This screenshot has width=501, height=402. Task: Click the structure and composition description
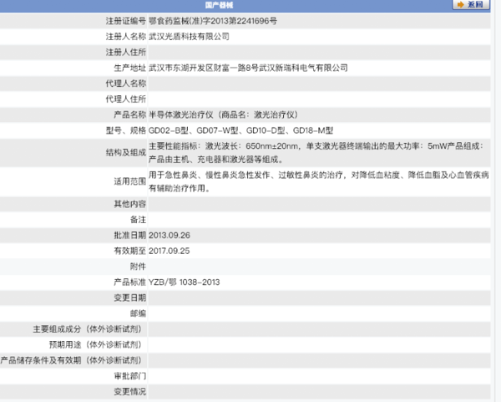tap(316, 151)
